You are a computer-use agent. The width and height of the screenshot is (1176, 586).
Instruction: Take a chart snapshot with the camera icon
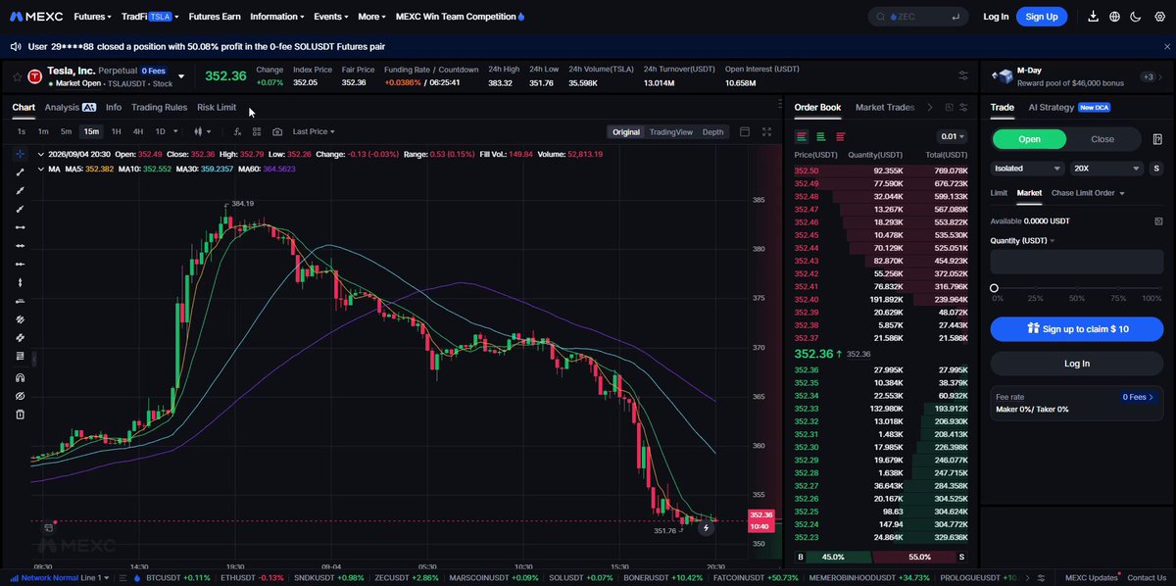pyautogui.click(x=277, y=131)
